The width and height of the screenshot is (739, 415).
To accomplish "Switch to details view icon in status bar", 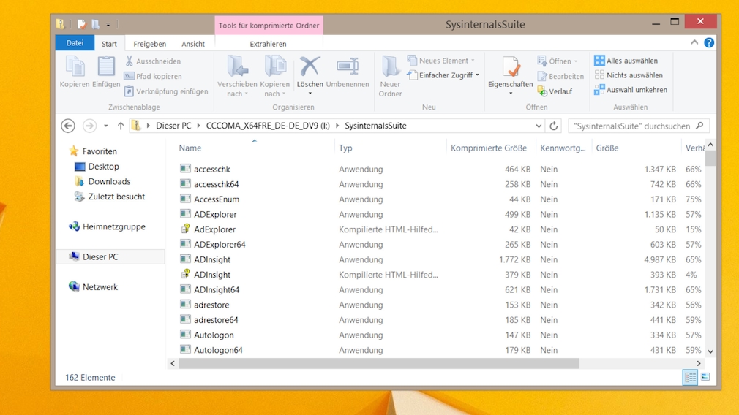I will (x=691, y=377).
